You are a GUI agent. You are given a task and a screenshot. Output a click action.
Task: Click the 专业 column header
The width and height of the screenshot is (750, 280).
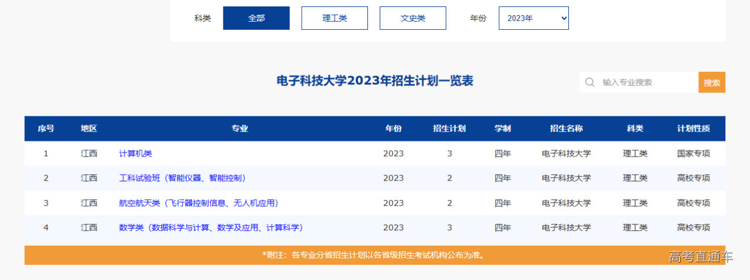[240, 129]
